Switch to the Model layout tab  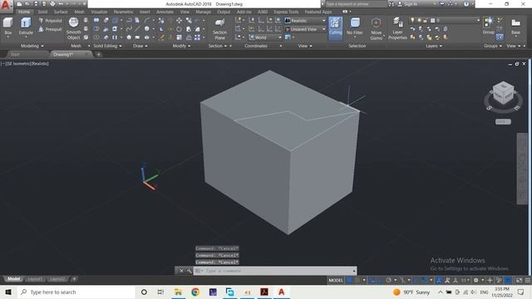pos(13,279)
